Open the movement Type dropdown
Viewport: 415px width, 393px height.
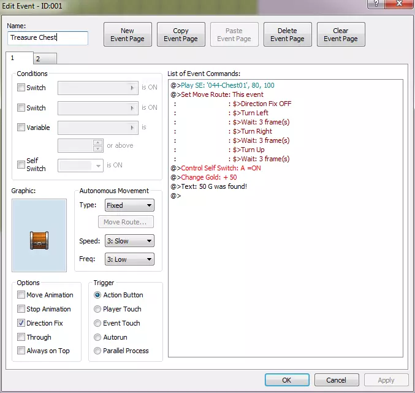pyautogui.click(x=129, y=205)
